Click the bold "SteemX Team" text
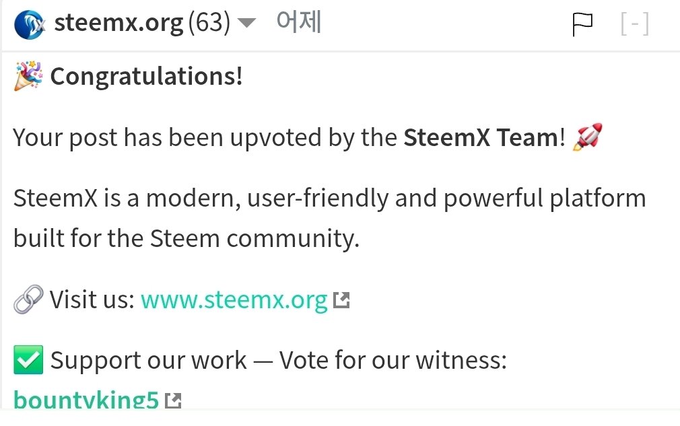The image size is (680, 426). 481,138
